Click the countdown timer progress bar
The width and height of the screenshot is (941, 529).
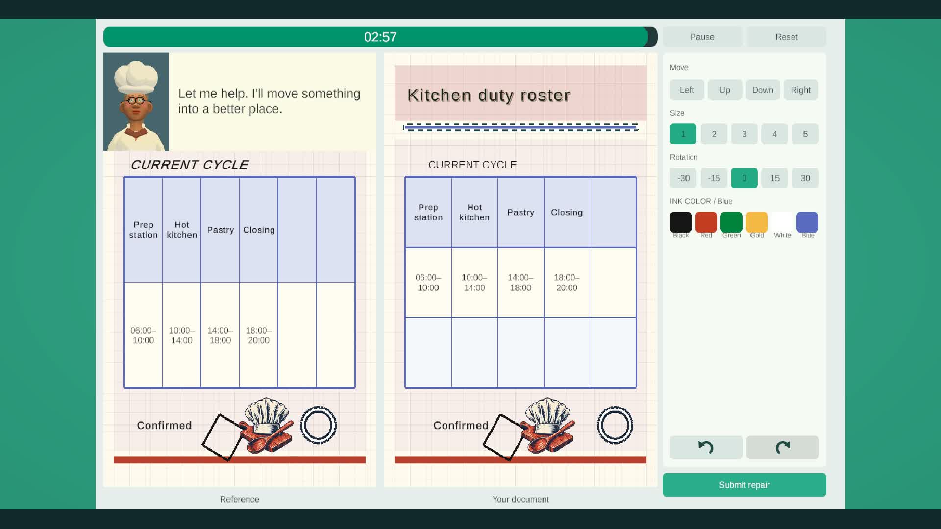(x=380, y=37)
